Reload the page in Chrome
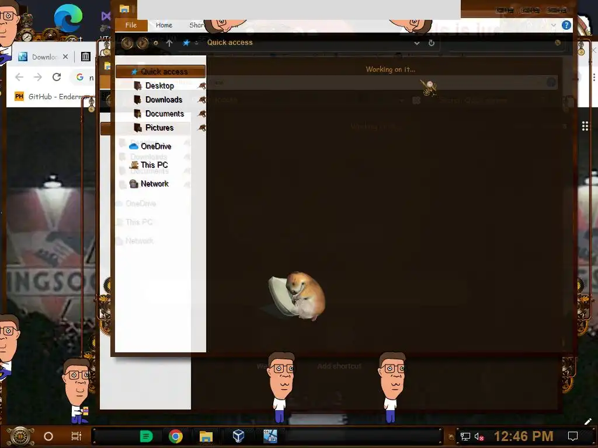598x448 pixels. (57, 77)
